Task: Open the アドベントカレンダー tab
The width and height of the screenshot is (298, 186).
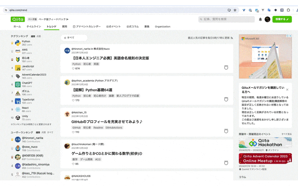Action: 87,27
